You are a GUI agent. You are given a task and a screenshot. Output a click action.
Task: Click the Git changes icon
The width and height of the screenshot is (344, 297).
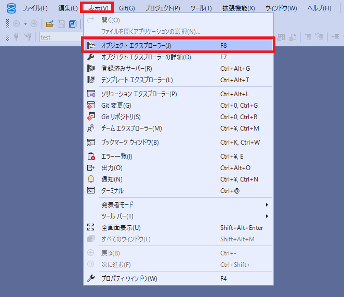tap(91, 106)
